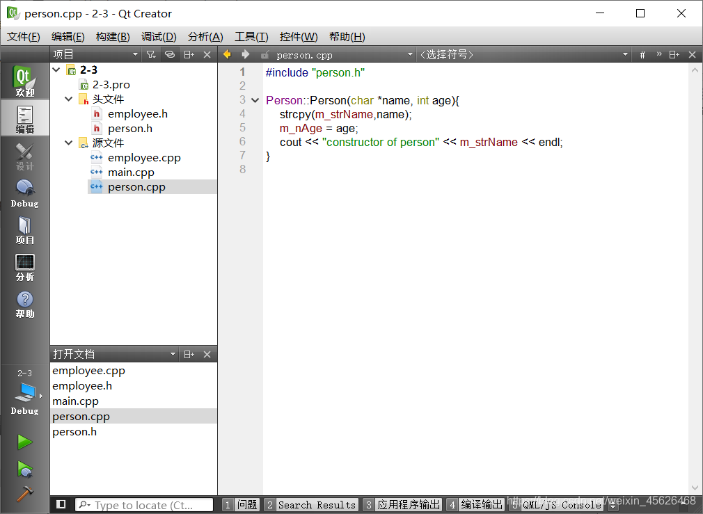Start debugging with the run-debug icon
The image size is (703, 514).
[x=24, y=469]
